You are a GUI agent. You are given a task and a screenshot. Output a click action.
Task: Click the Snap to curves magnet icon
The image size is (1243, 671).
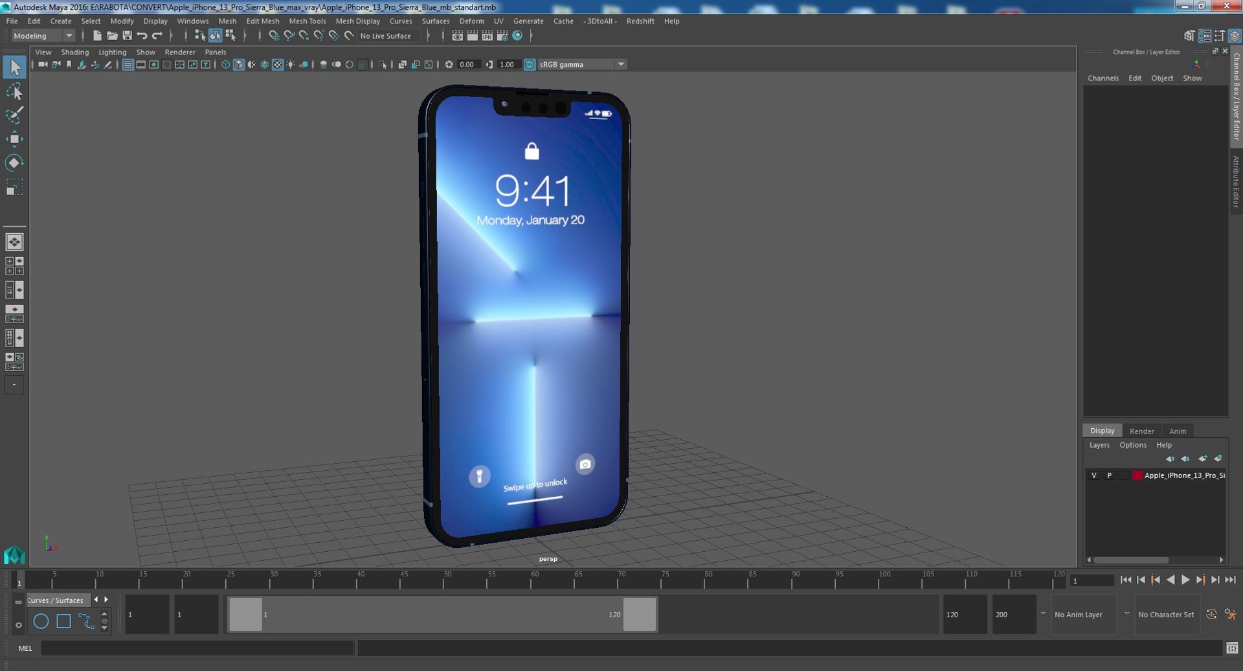click(x=289, y=36)
